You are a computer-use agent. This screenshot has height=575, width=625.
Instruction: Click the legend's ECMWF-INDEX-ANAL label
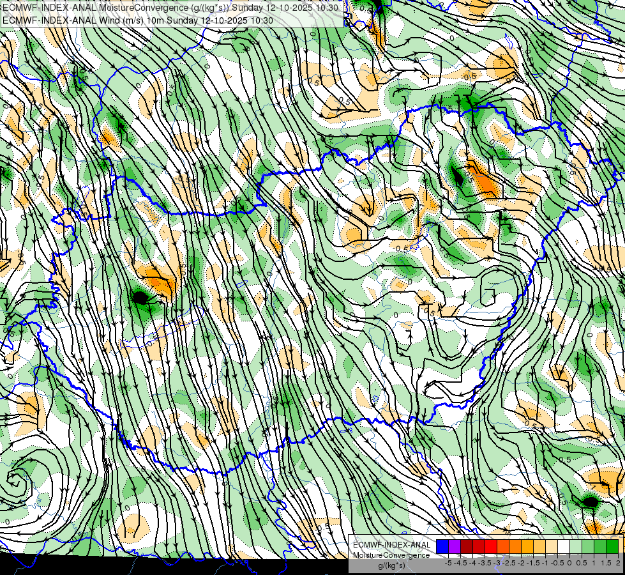(391, 545)
